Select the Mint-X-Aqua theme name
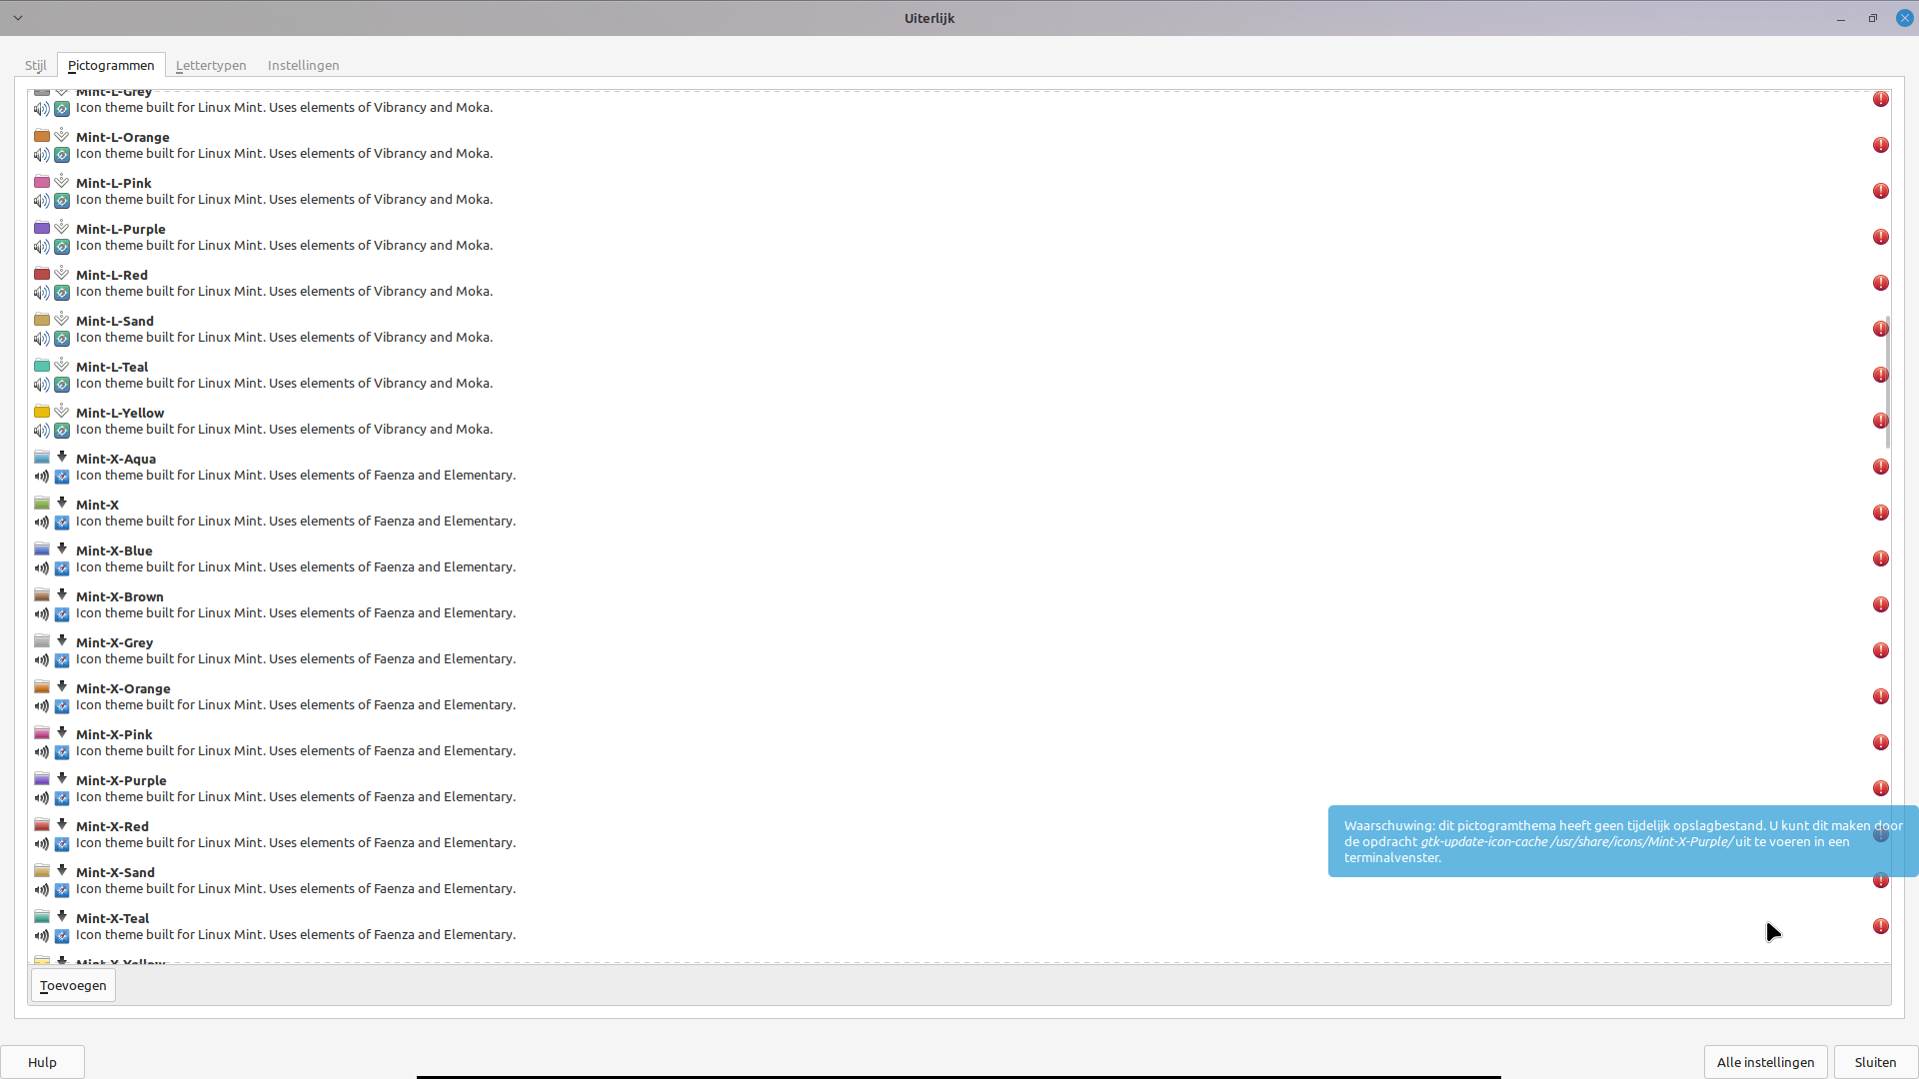The image size is (1919, 1079). [116, 459]
